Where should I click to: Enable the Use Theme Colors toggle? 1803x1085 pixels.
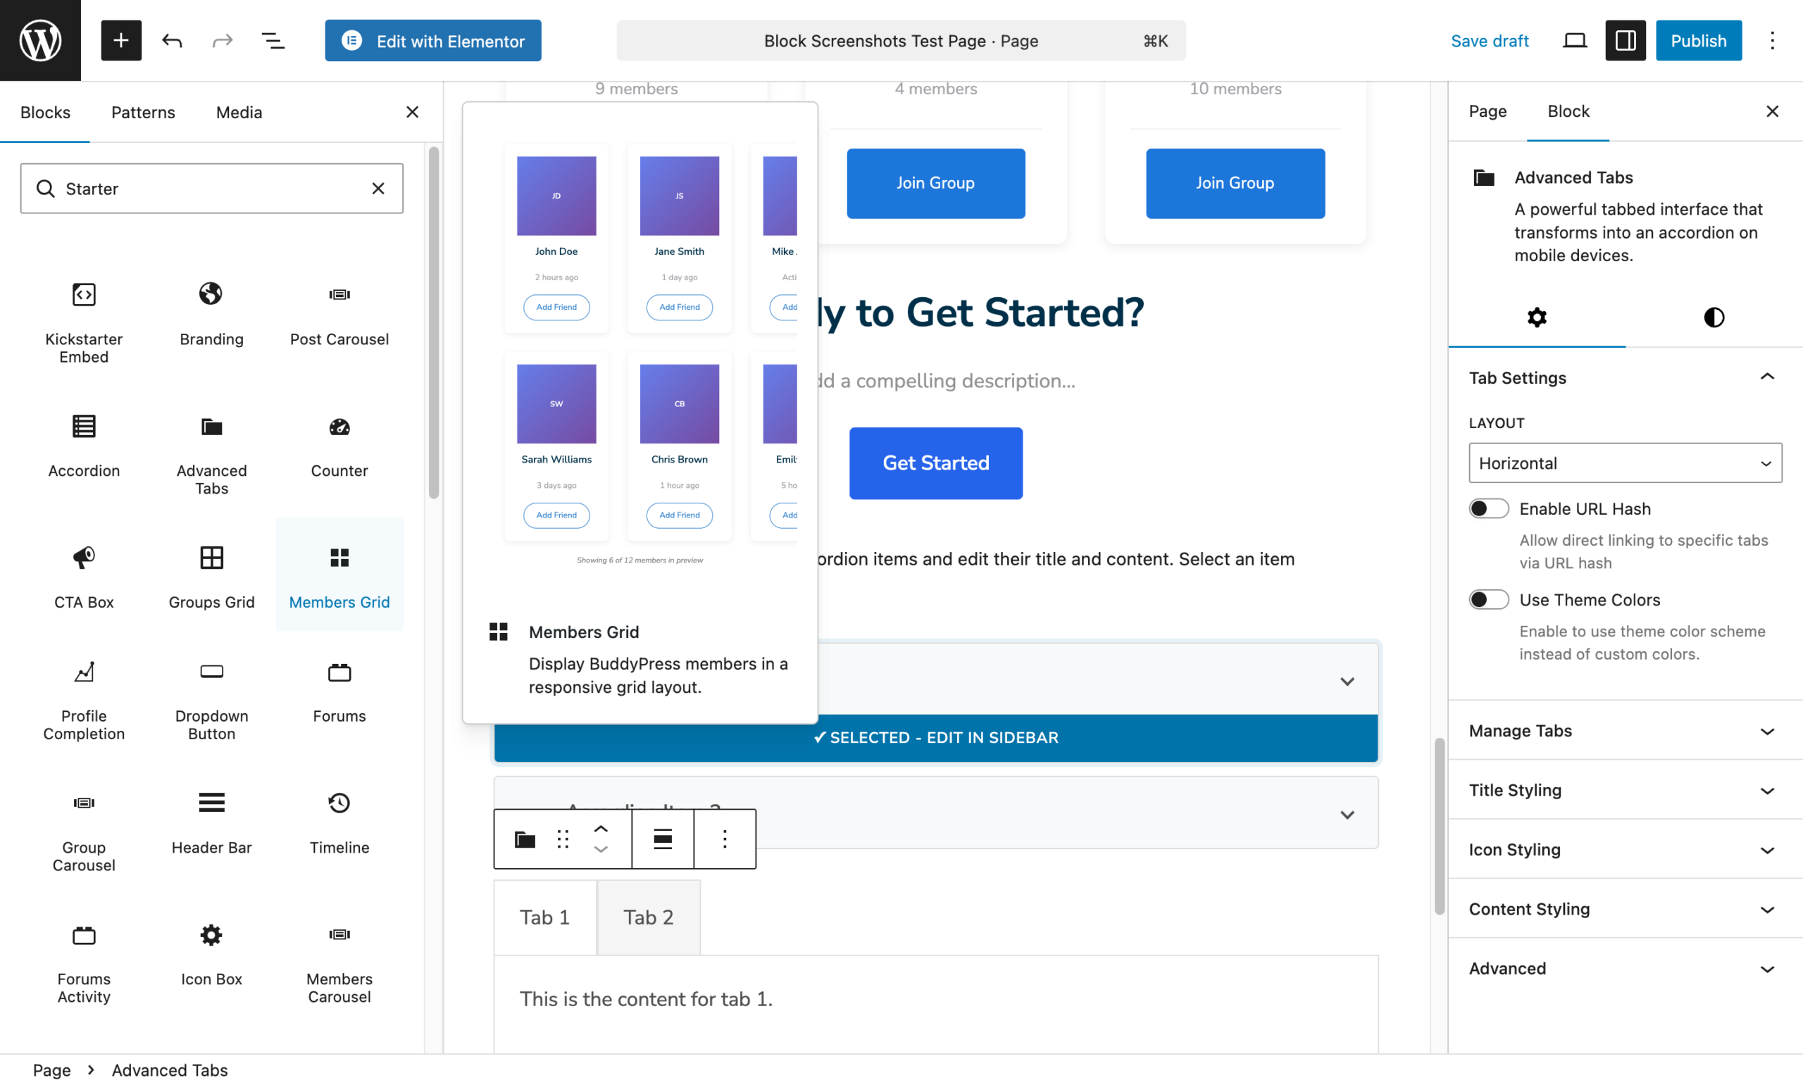(1489, 598)
